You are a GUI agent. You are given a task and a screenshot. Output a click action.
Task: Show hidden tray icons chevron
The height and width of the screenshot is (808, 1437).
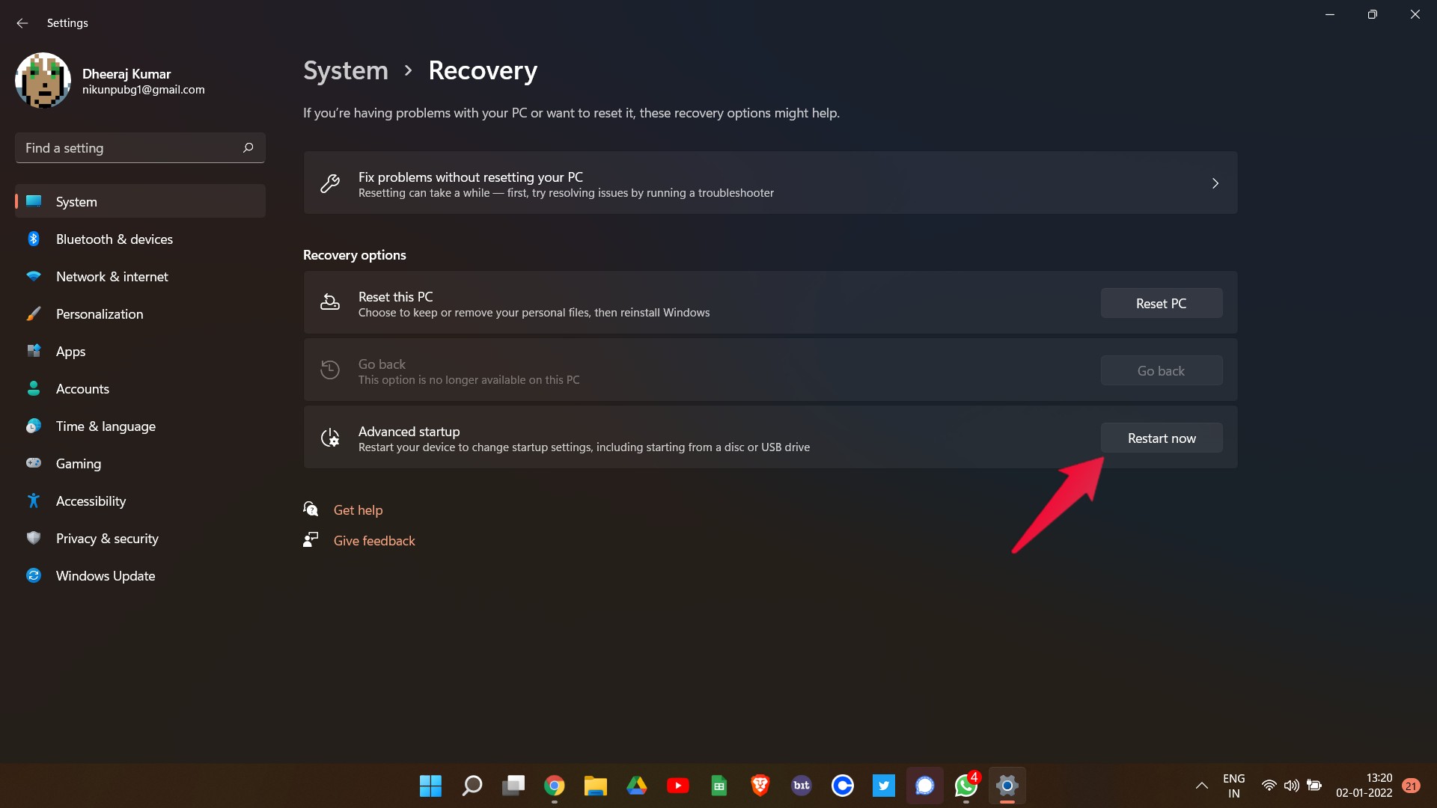point(1201,786)
